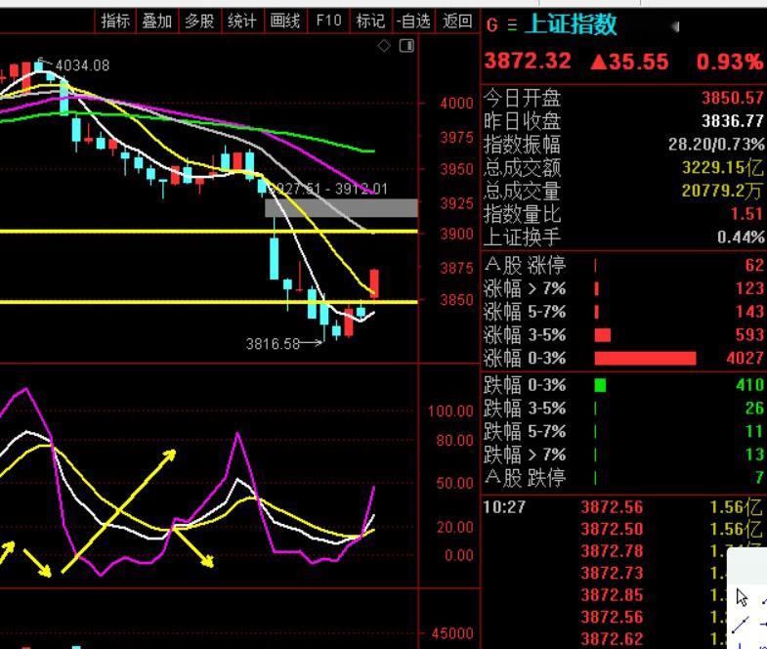Open the 指标 indicator menu
767x649 pixels.
(115, 22)
